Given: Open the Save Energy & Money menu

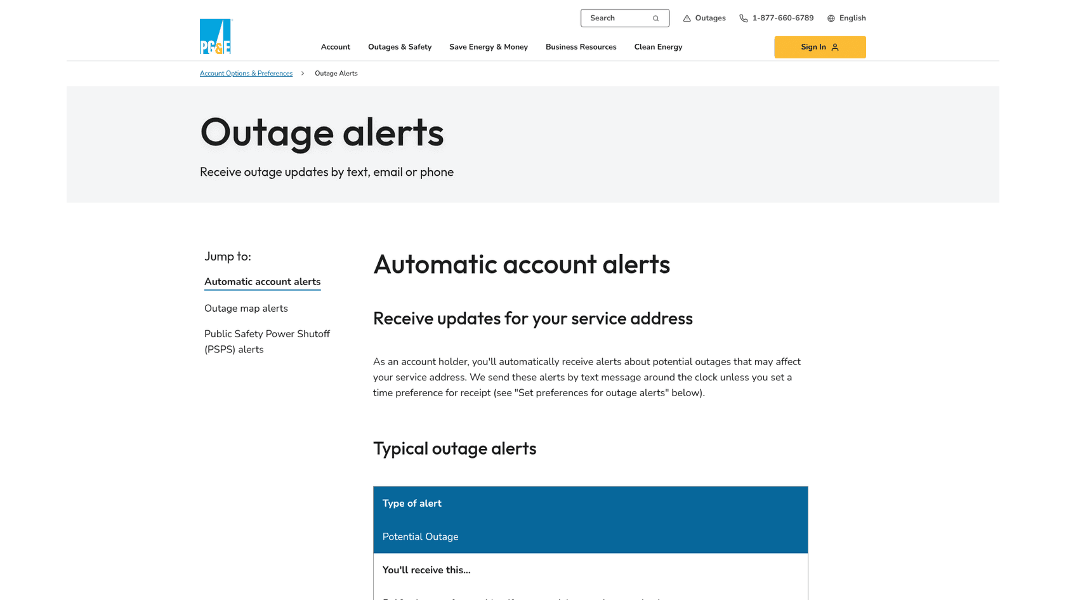Looking at the screenshot, I should coord(489,47).
